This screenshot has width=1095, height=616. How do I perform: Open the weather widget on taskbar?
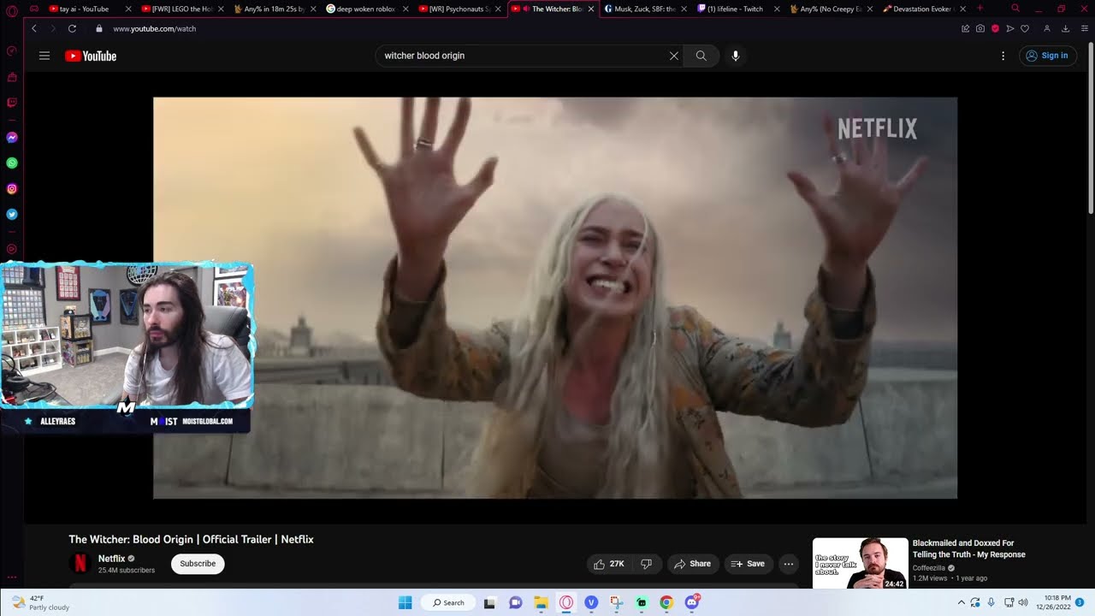[38, 602]
